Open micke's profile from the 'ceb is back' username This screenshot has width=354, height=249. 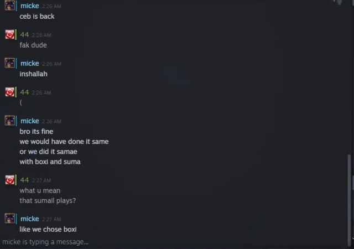click(30, 6)
